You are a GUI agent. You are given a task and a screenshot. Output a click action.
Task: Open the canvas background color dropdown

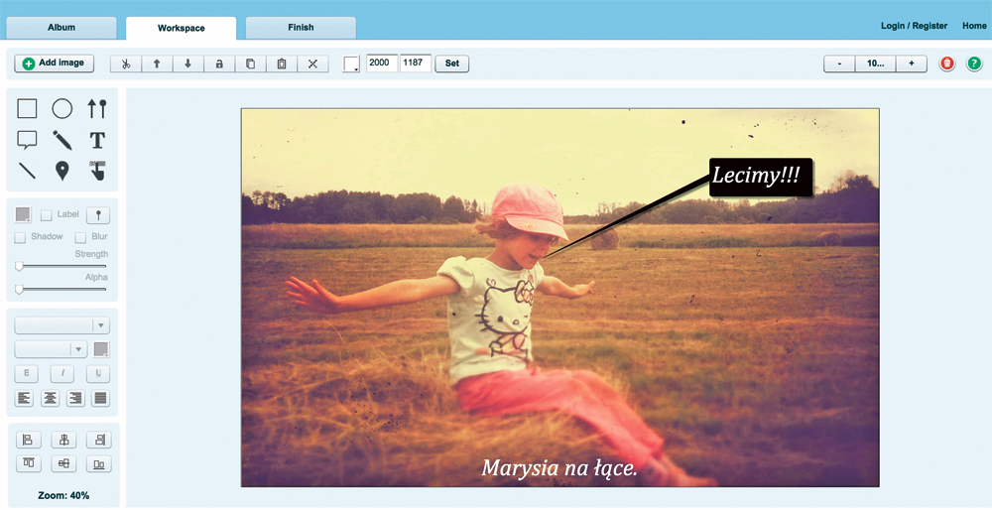click(352, 64)
